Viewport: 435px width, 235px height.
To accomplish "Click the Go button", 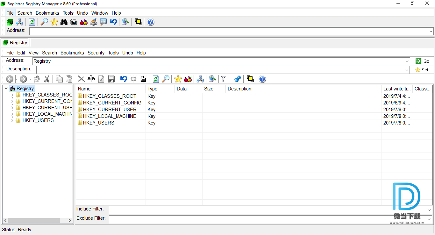I will point(423,61).
